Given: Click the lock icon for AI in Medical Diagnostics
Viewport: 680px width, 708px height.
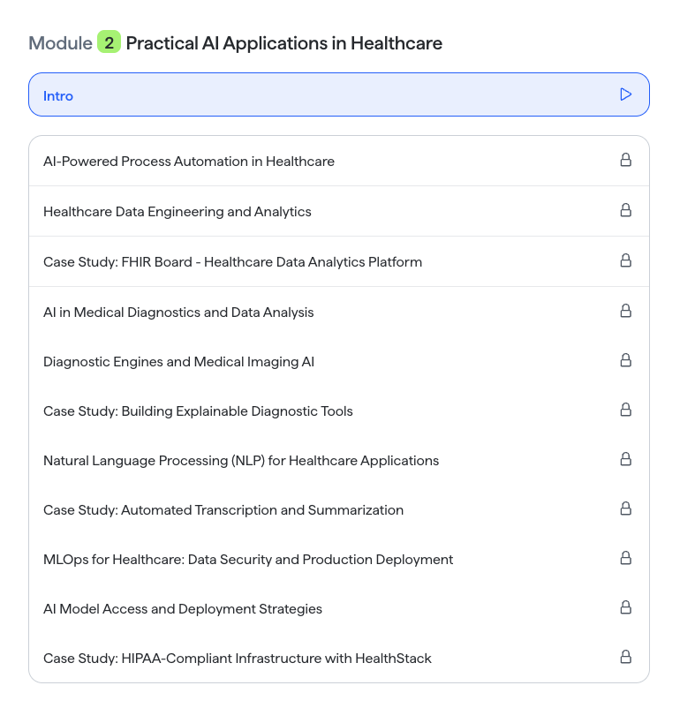Looking at the screenshot, I should [626, 311].
